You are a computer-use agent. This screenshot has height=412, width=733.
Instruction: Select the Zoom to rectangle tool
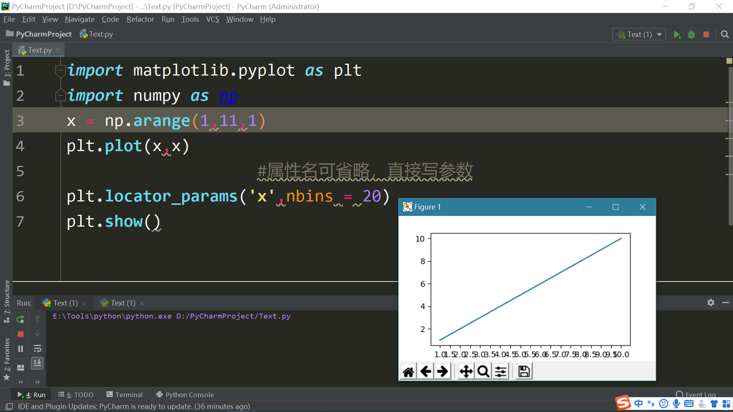tap(483, 371)
